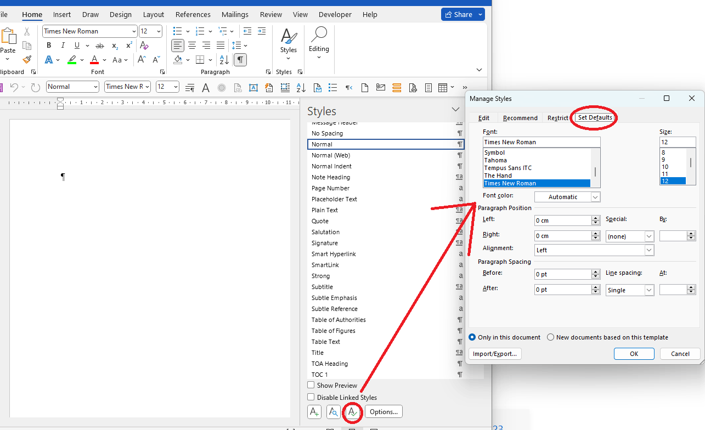Image resolution: width=705 pixels, height=430 pixels.
Task: Toggle show paragraph marks in ribbon
Action: (240, 60)
